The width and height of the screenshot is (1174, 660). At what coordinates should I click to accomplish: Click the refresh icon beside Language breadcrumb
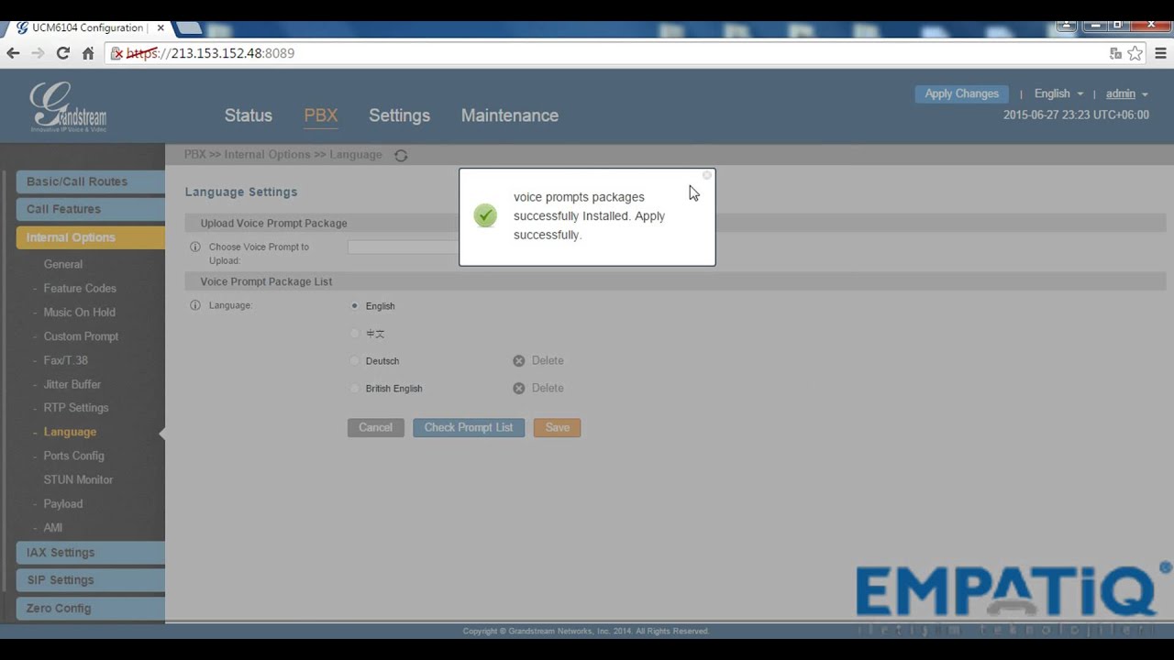(x=401, y=156)
